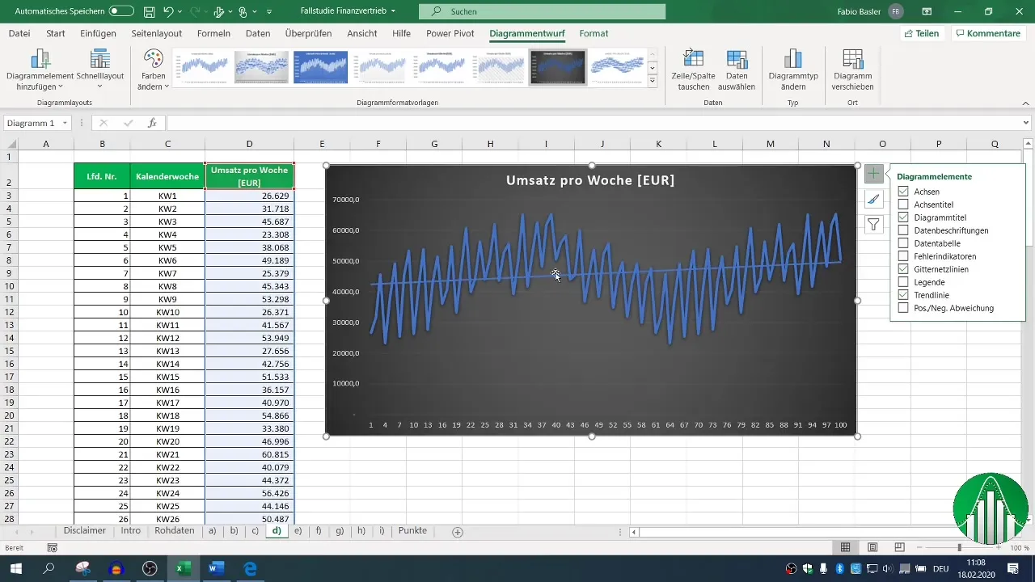Switch to the Einfügen ribbon tab

[x=98, y=33]
